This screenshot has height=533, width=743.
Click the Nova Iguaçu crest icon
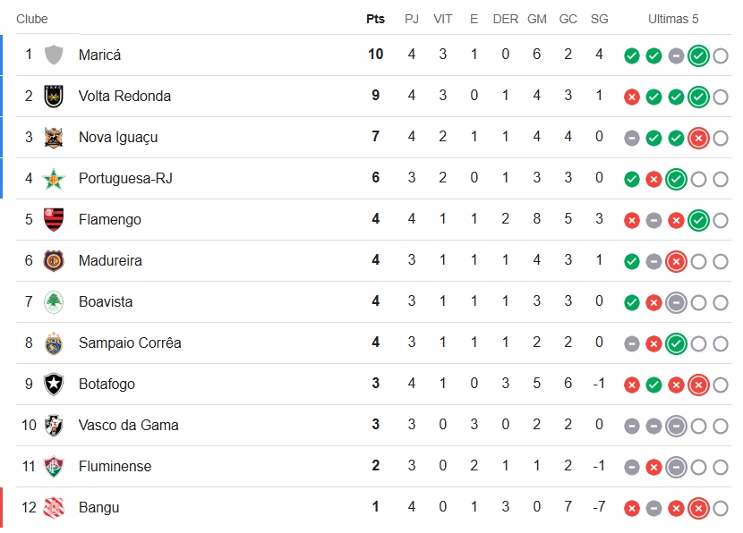(x=54, y=137)
